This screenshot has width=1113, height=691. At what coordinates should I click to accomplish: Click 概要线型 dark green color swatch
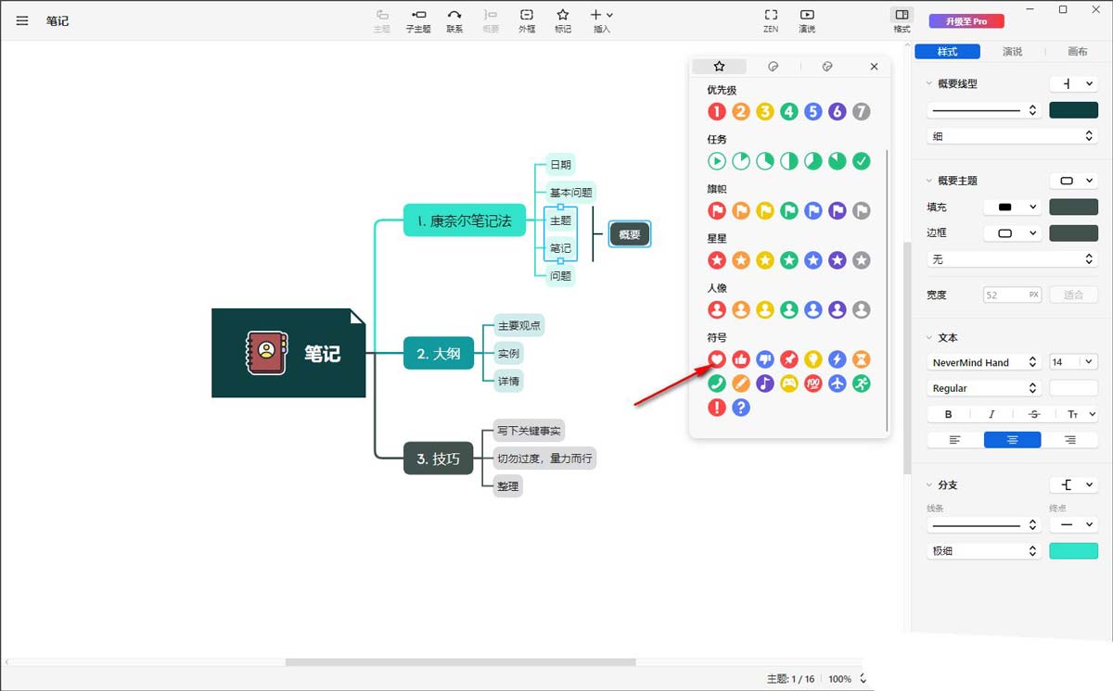[1074, 110]
